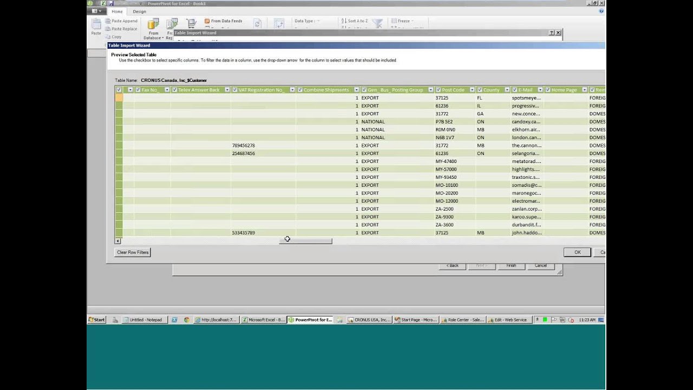The image size is (693, 390).
Task: Open the PowerPivot file menu button
Action: tap(96, 11)
